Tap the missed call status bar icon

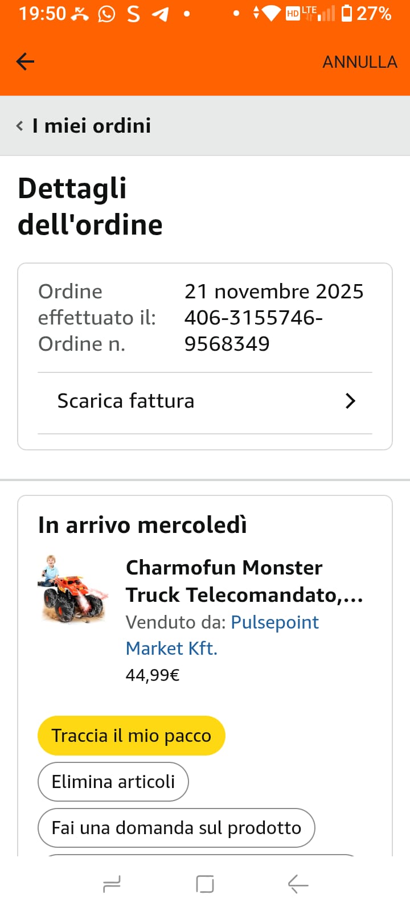click(80, 14)
